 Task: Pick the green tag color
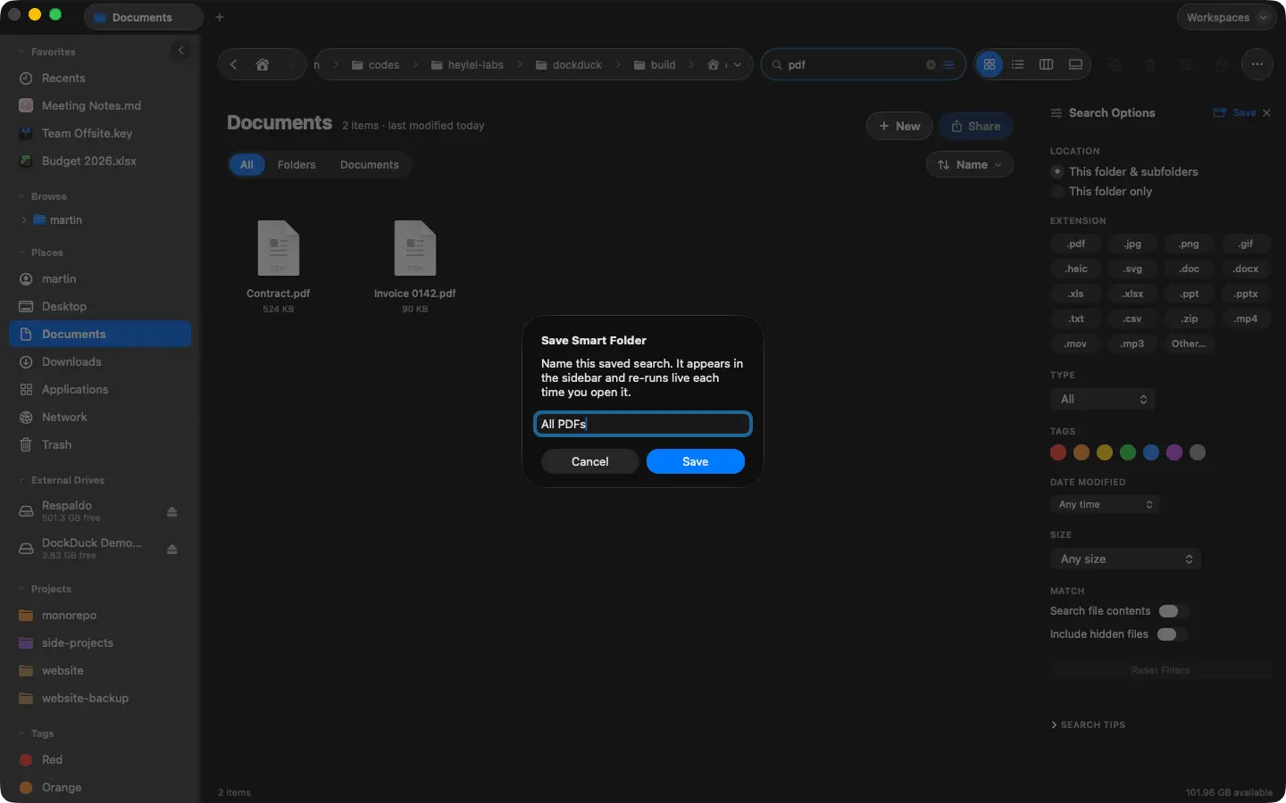pyautogui.click(x=1128, y=452)
